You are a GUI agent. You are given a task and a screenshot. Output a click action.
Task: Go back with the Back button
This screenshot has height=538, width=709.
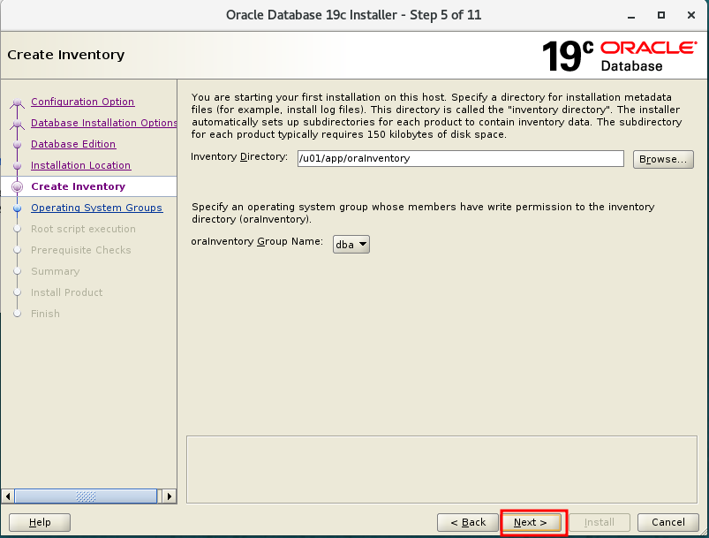[468, 522]
